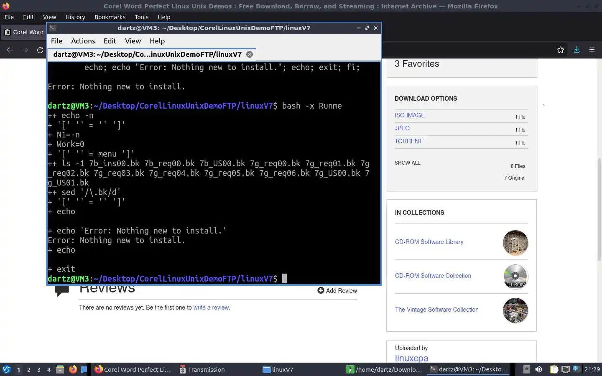Open JPEG download link

[402, 128]
